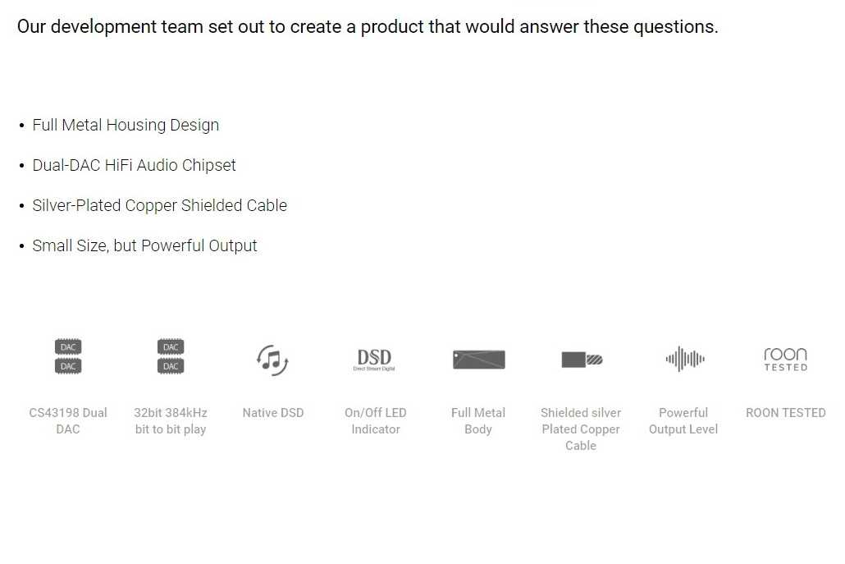Click the "Small Size, but Powerful Output" bullet

pyautogui.click(x=144, y=245)
